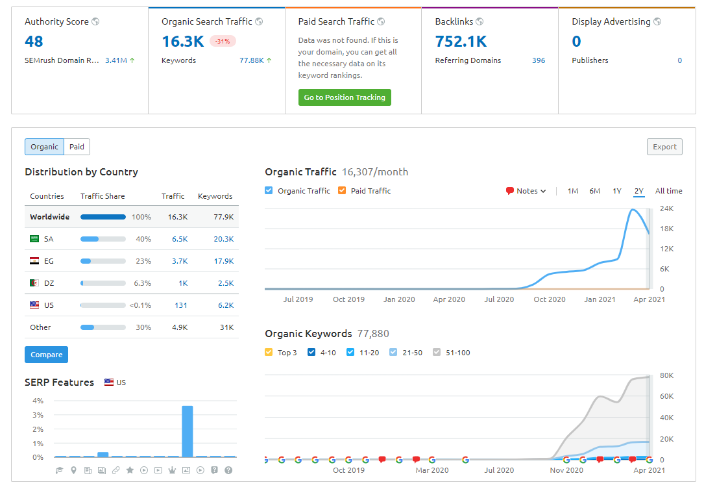Click the FAQ question-mark SERP icon
704x491 pixels.
click(x=214, y=470)
